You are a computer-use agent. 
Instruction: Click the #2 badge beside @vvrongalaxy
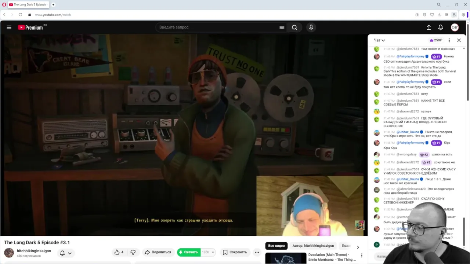point(424,154)
